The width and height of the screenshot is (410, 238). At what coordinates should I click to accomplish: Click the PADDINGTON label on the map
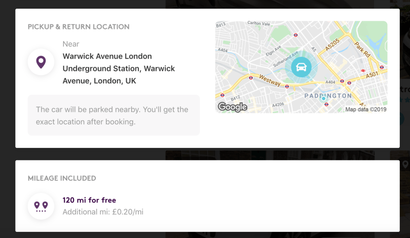(328, 96)
